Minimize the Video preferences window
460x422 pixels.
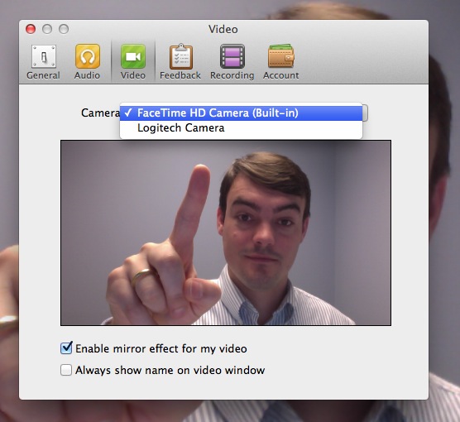coord(47,29)
